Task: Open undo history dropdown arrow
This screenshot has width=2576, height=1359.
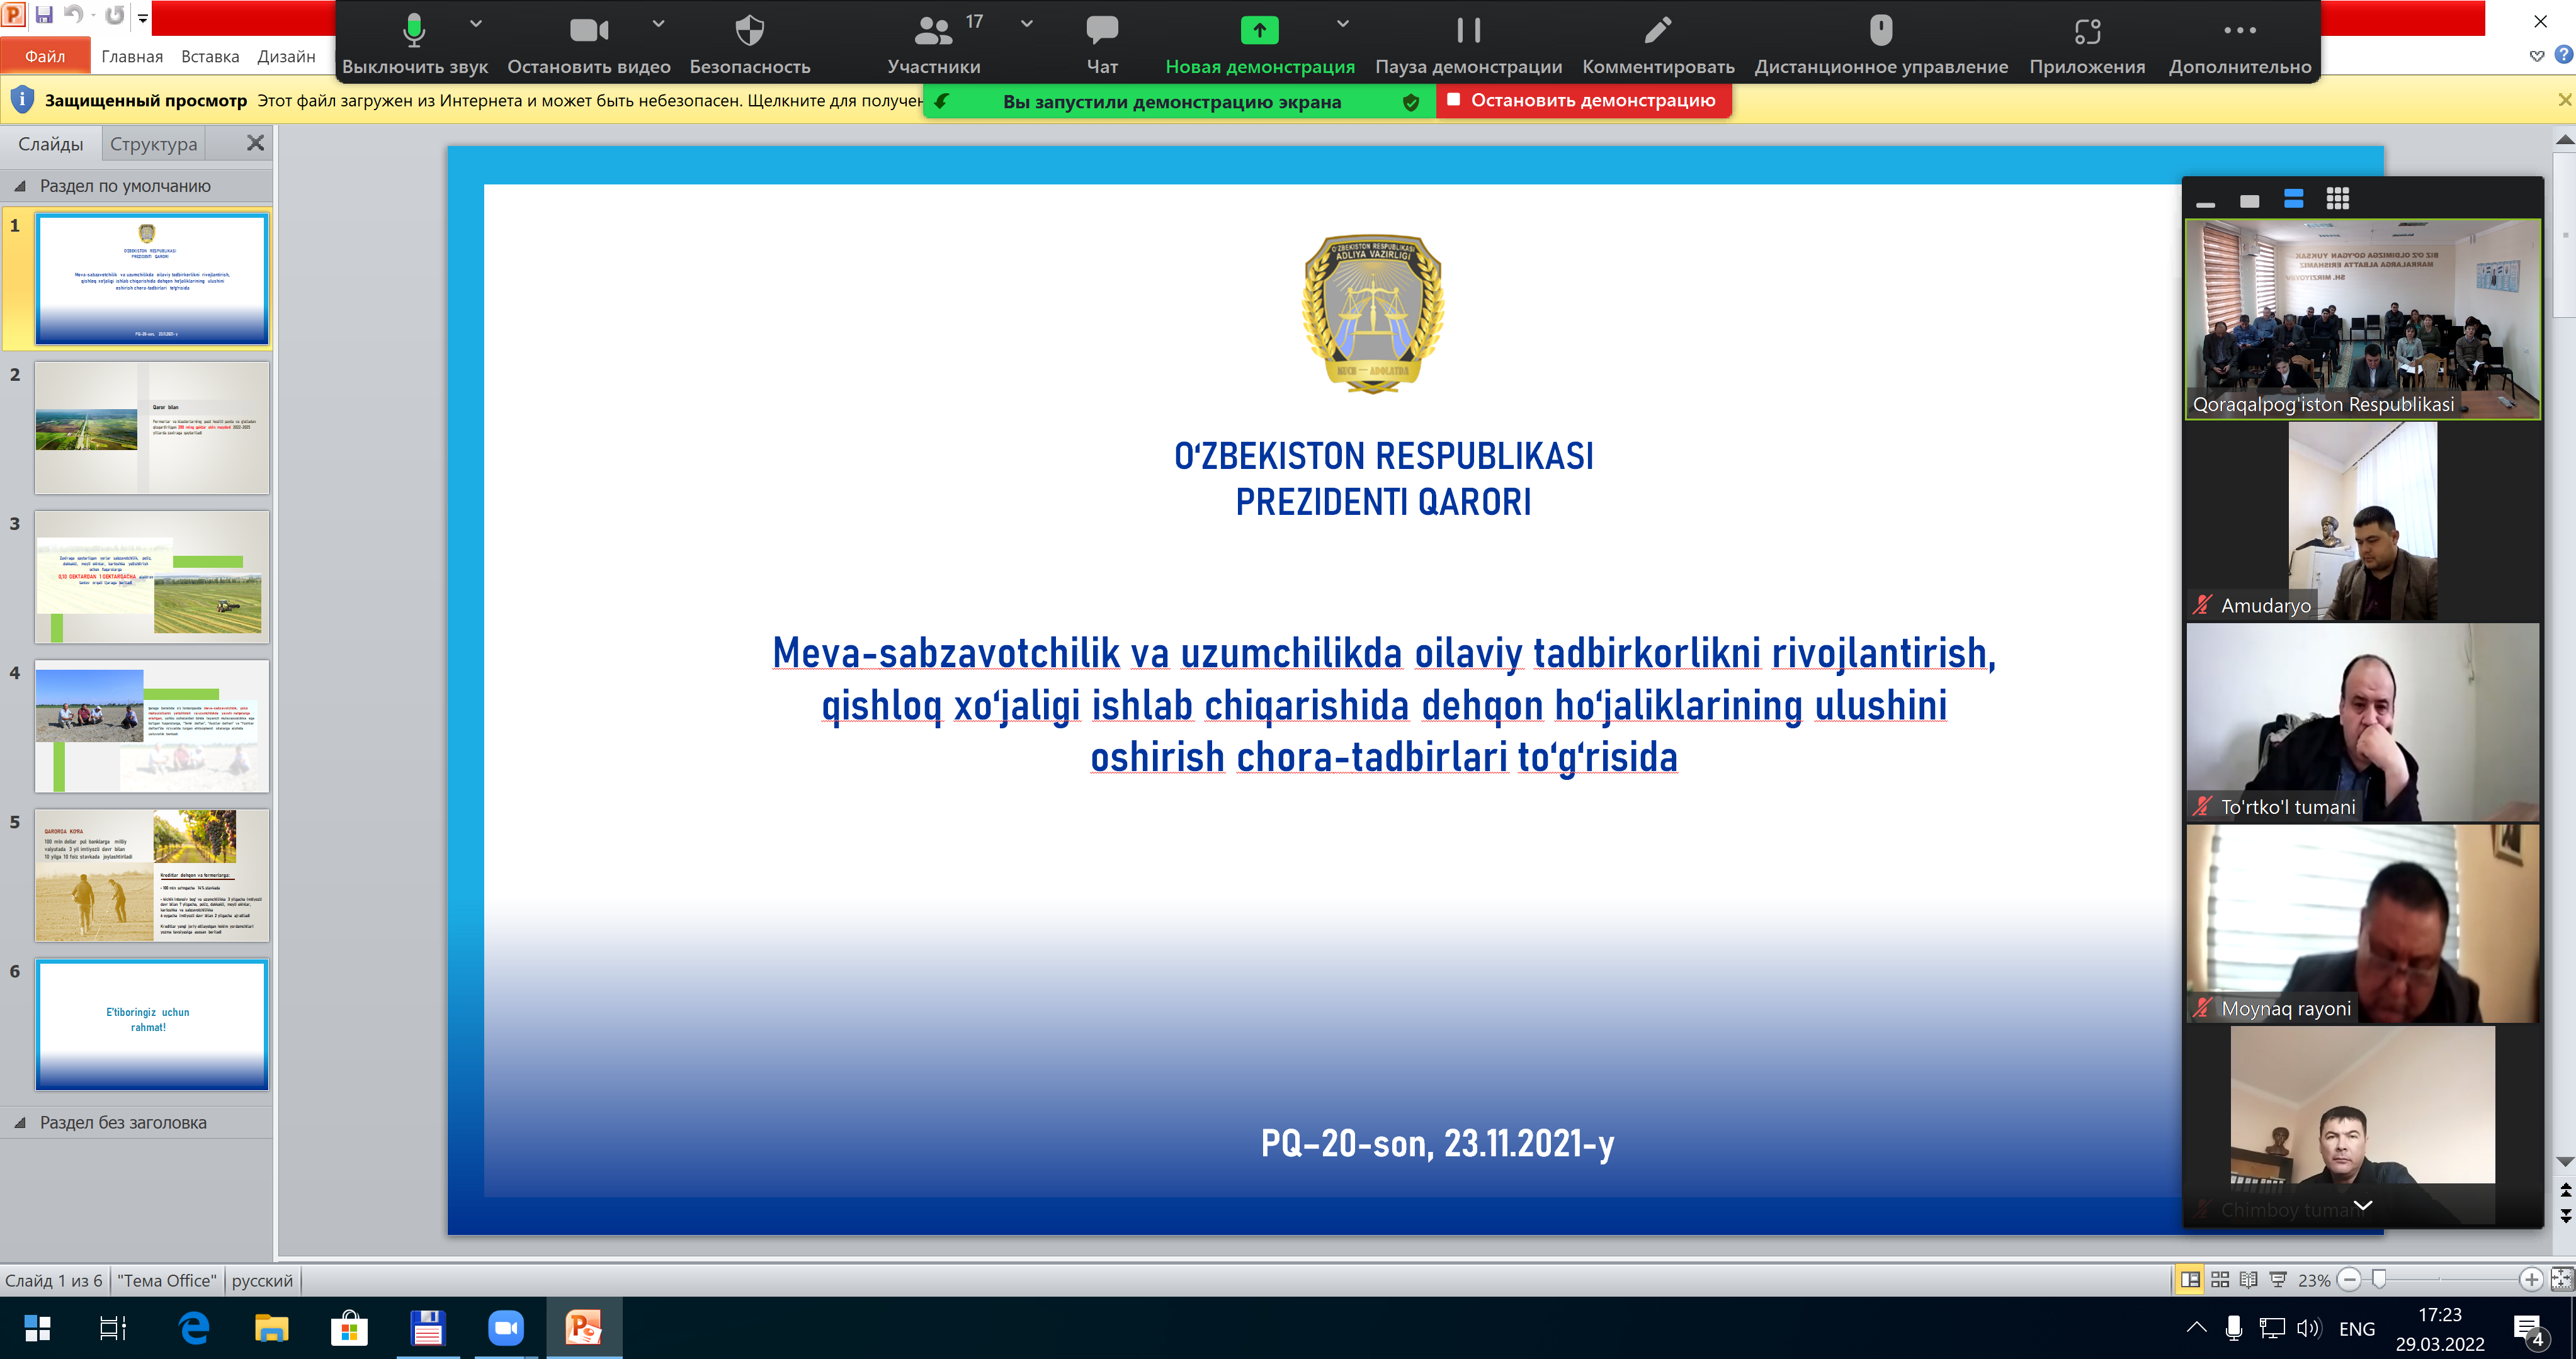Action: [x=93, y=16]
